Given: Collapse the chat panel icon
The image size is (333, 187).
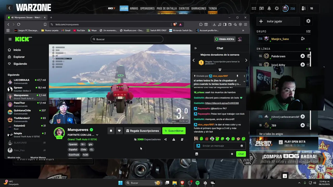Looking at the screenshot, I should pos(196,48).
